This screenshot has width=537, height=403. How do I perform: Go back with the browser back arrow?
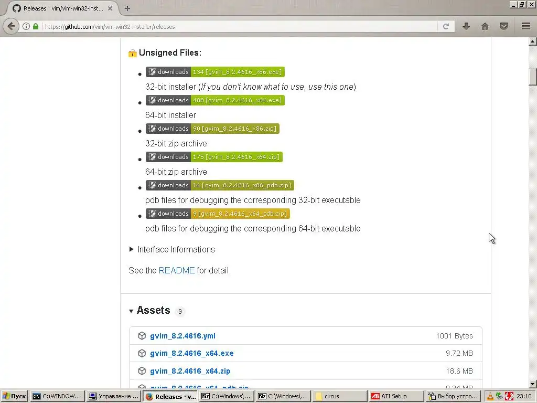pos(12,26)
